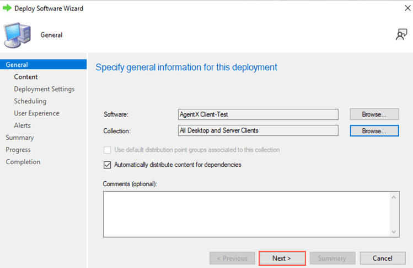Toggle Use default distribution point groups checkbox

click(107, 150)
